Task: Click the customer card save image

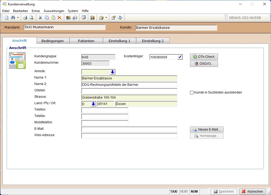Action: [x=17, y=60]
